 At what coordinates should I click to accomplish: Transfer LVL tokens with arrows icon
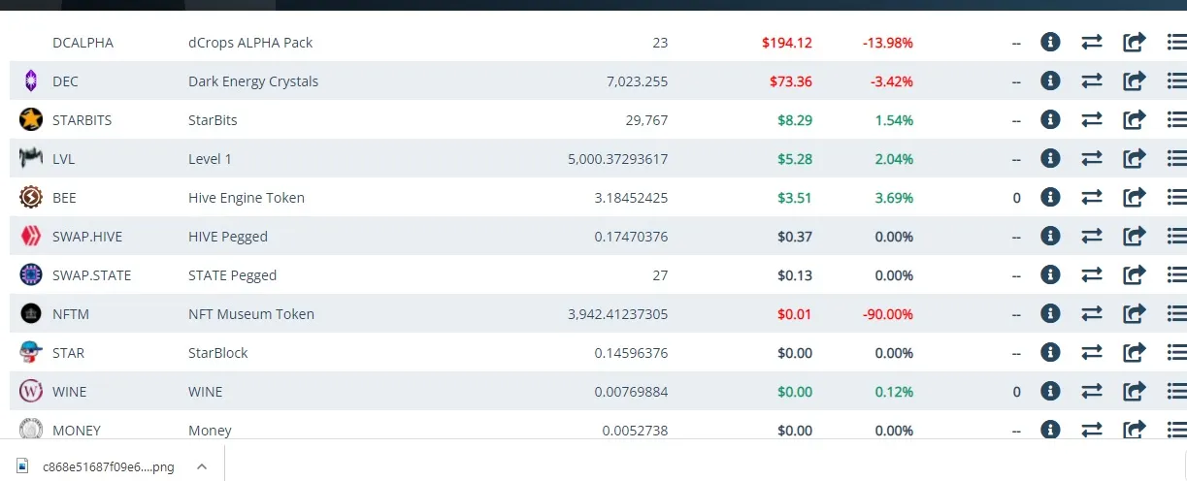1092,159
